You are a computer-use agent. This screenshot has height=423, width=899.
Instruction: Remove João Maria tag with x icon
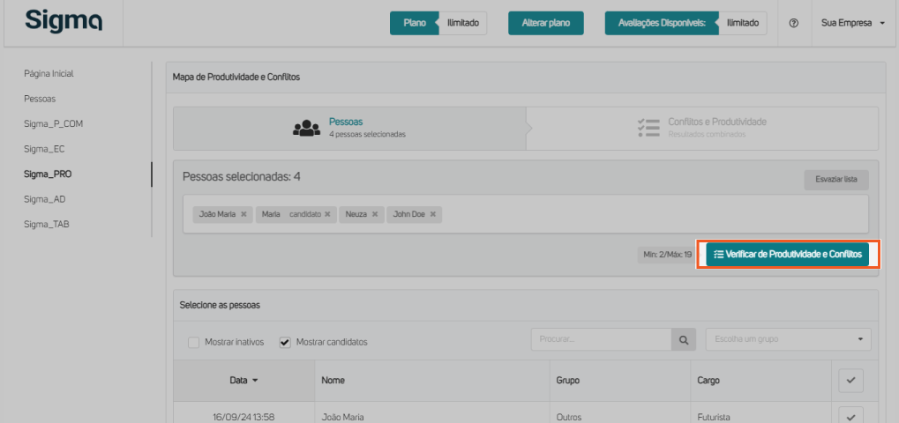click(243, 214)
